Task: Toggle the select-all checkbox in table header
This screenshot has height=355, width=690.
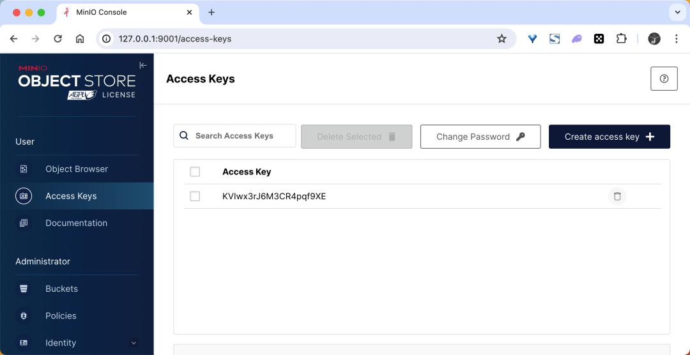Action: [195, 172]
